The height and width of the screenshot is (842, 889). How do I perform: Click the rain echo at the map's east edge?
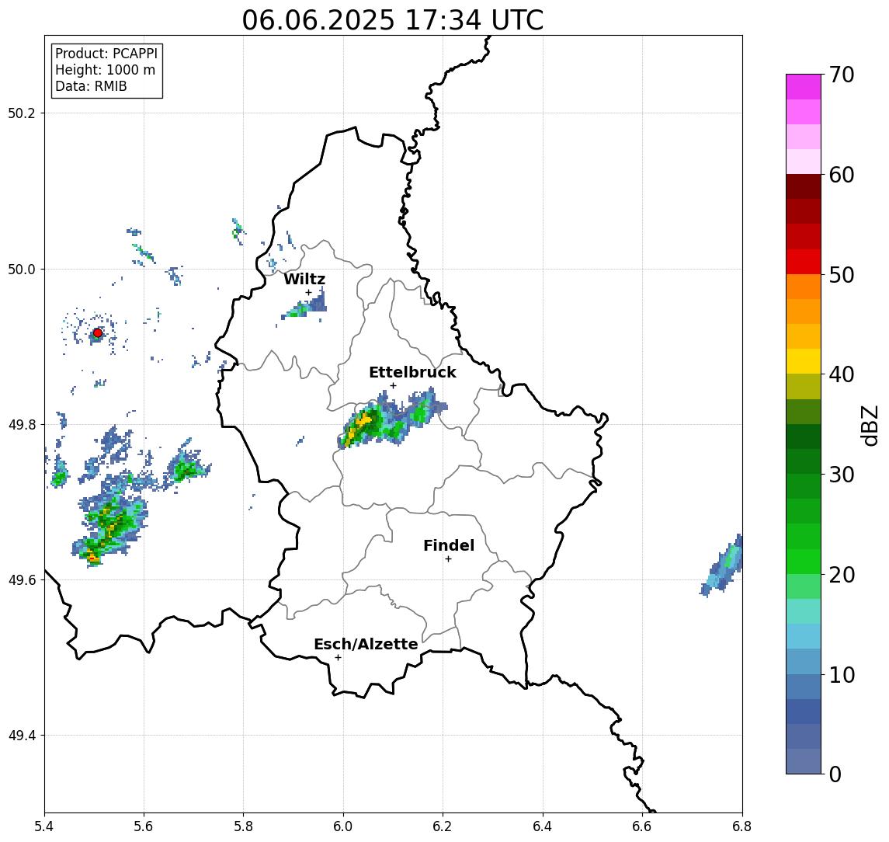pyautogui.click(x=723, y=565)
